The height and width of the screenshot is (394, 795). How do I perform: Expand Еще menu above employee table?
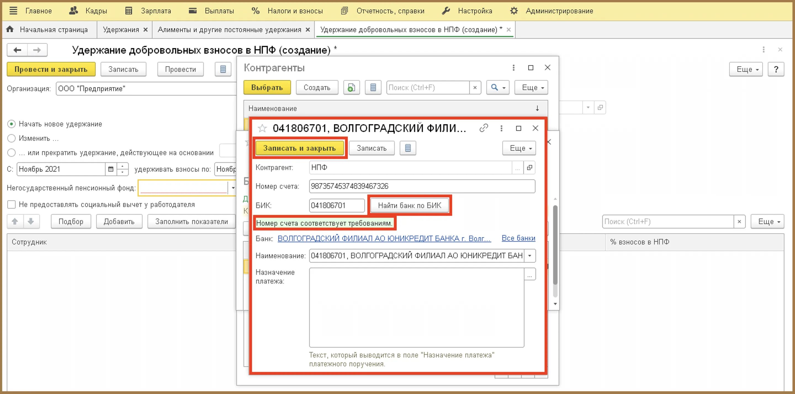click(x=767, y=222)
